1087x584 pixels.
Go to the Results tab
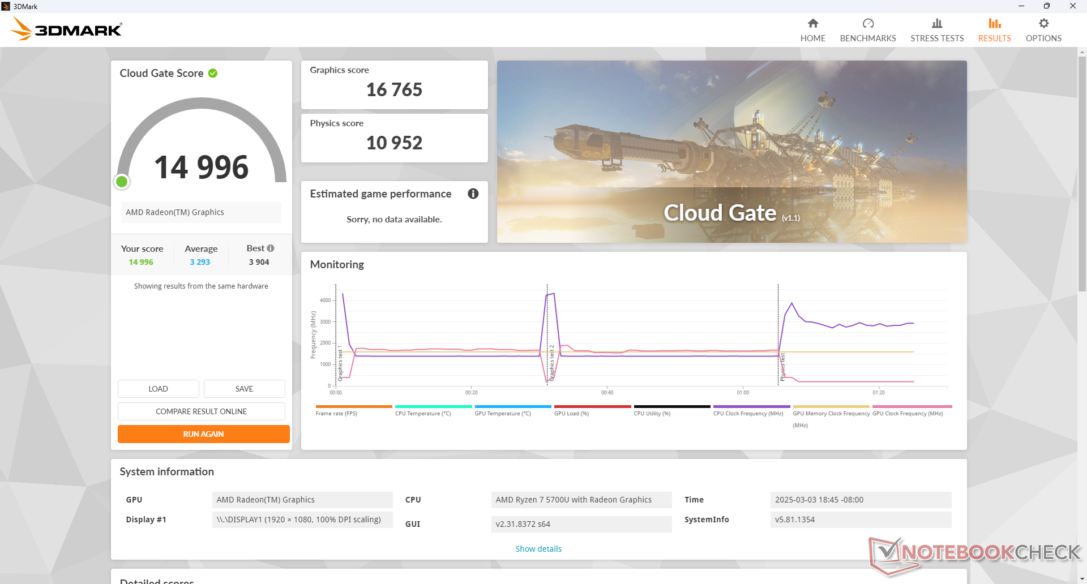coord(995,31)
